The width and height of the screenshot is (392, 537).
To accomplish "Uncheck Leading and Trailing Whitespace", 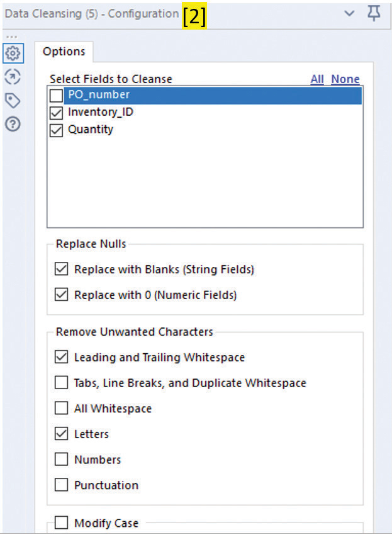I will tap(61, 357).
